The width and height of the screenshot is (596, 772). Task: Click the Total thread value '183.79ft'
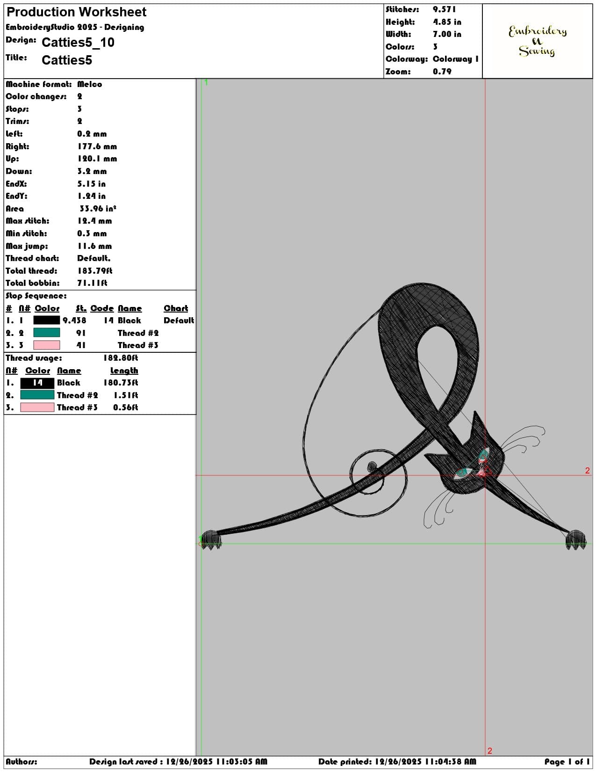pos(95,271)
